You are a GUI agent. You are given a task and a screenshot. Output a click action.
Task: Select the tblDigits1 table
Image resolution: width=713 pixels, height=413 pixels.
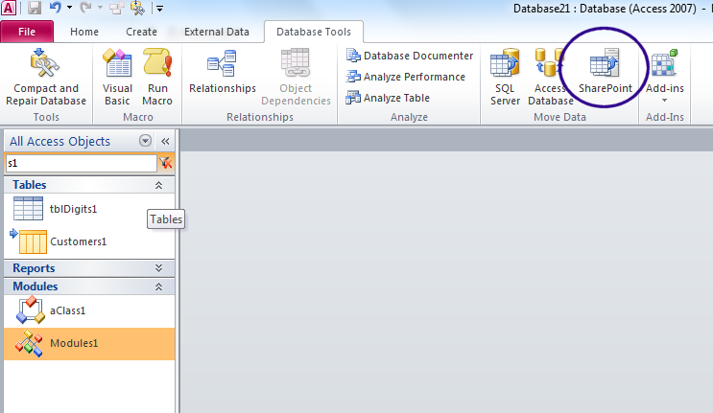coord(89,209)
